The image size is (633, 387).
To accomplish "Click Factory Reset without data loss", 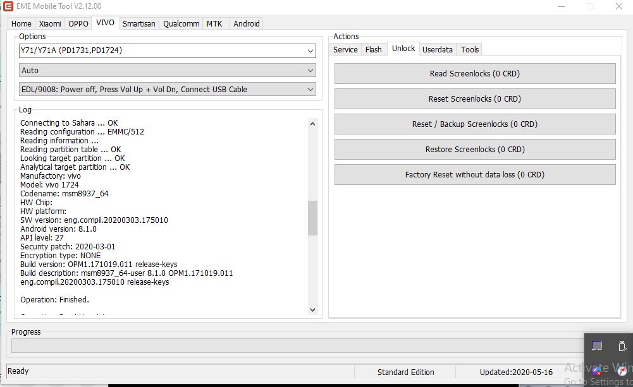I will coord(474,175).
